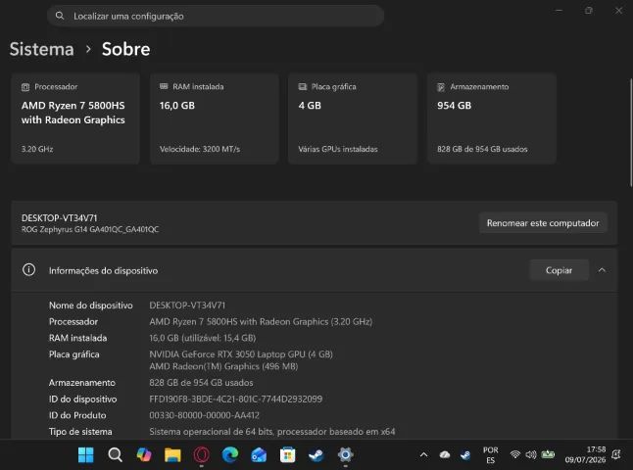
Task: Open Microsoft Store from taskbar
Action: tap(287, 455)
